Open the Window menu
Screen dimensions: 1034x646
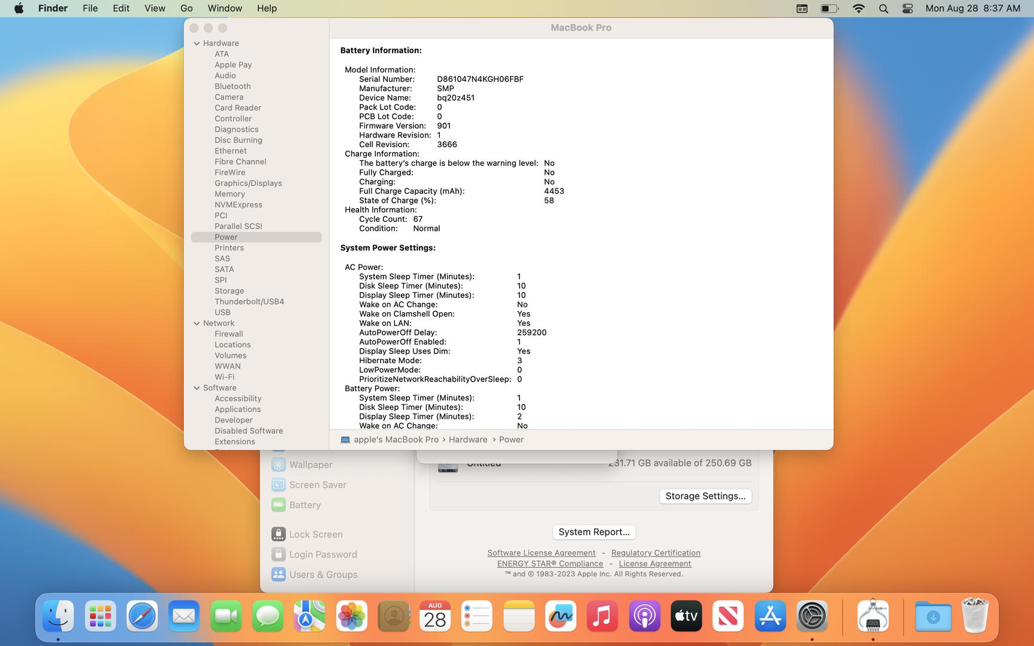pyautogui.click(x=225, y=8)
